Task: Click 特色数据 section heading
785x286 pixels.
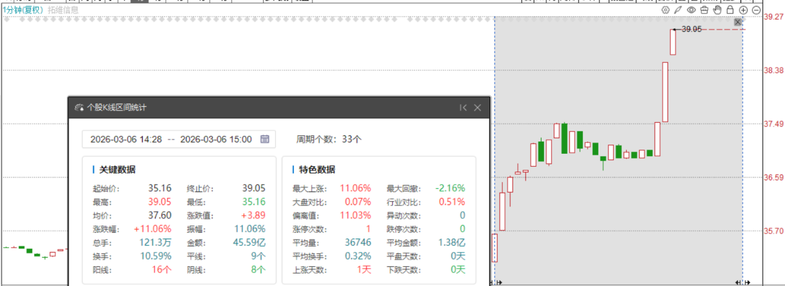Action: 317,170
